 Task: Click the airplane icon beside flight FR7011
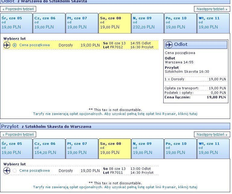point(7,170)
